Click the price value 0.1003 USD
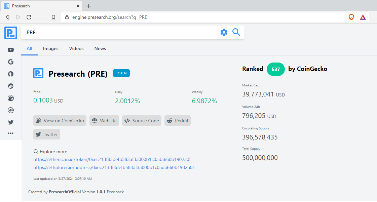This screenshot has height=202, width=377. coord(48,100)
